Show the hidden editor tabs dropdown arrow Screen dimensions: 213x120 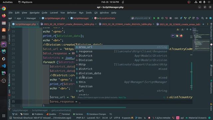coord(203,24)
